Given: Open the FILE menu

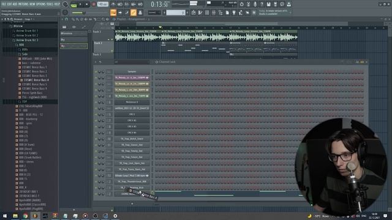Looking at the screenshot, I should [4, 4].
